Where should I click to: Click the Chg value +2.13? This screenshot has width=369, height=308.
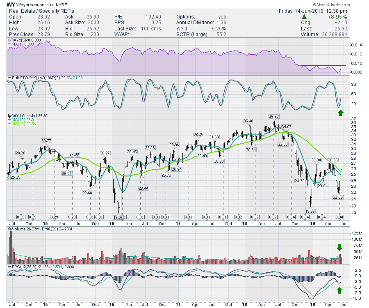click(341, 23)
